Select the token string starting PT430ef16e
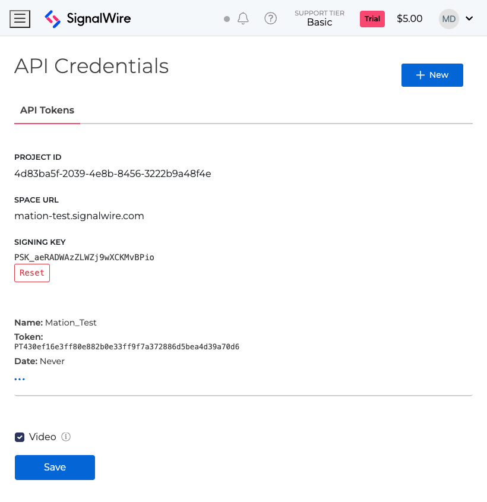This screenshot has height=502, width=487. pos(127,347)
